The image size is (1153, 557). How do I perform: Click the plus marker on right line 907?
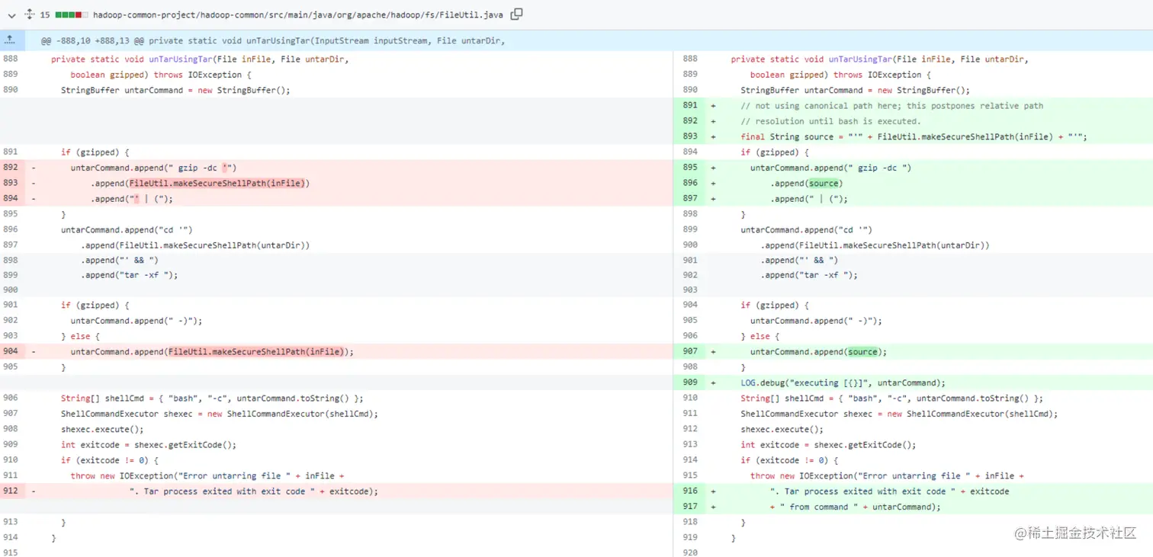click(x=714, y=352)
